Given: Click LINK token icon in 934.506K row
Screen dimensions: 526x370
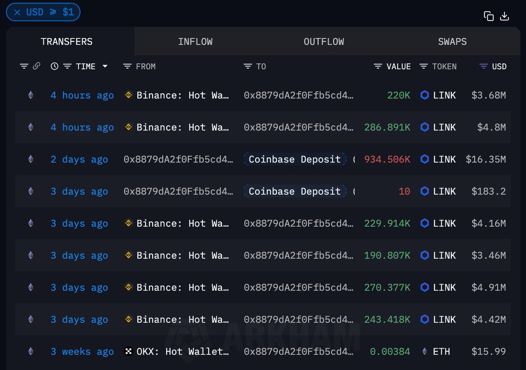Looking at the screenshot, I should 424,159.
